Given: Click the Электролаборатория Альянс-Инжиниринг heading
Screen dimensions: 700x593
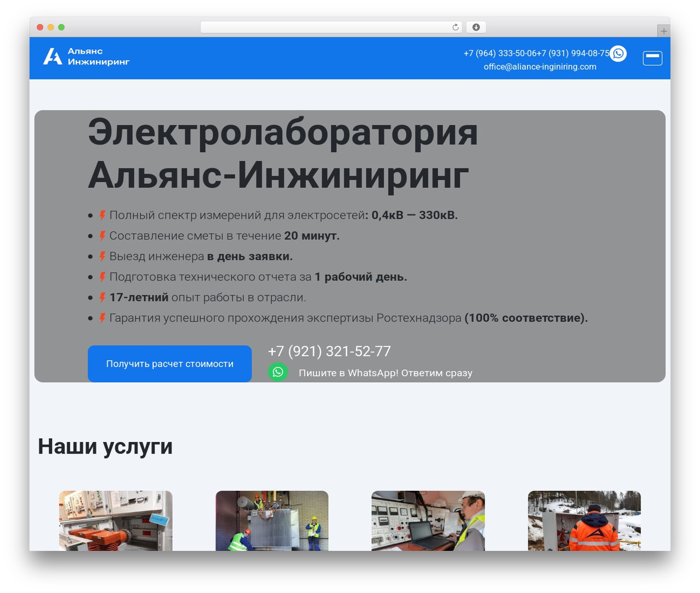Looking at the screenshot, I should point(283,153).
